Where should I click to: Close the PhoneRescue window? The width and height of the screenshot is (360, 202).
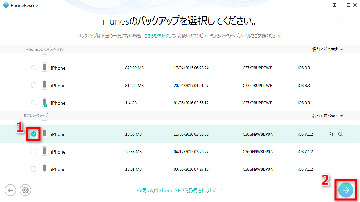355,5
